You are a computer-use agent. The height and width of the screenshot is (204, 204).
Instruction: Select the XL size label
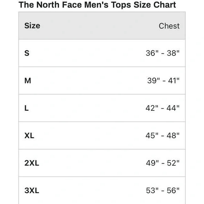[x=29, y=135]
